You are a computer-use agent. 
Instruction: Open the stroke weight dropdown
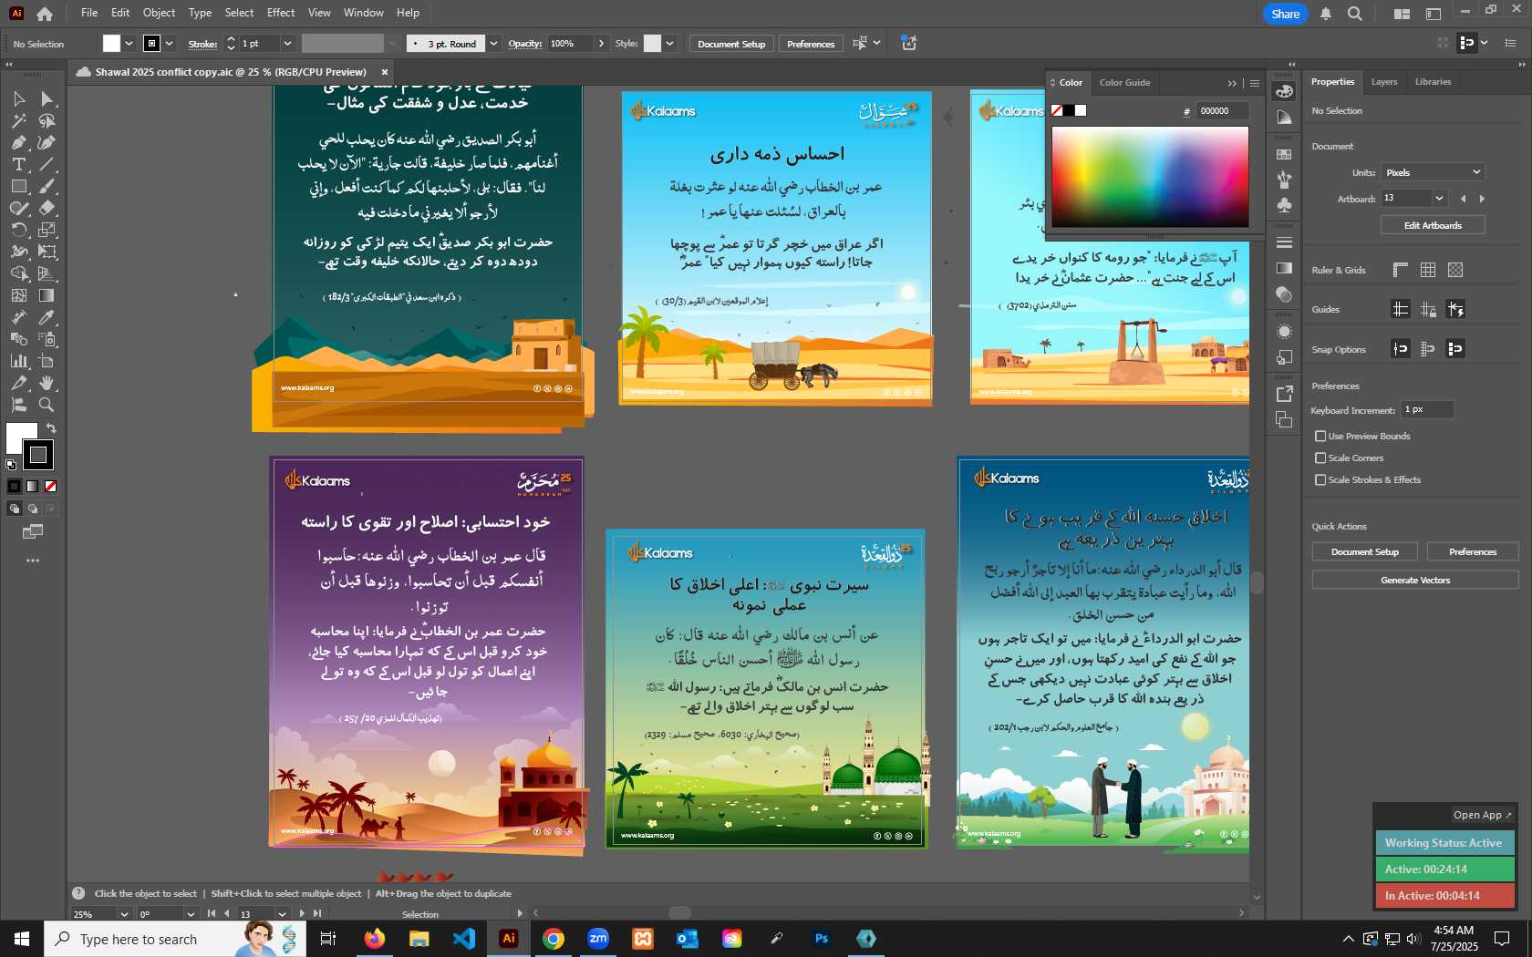(x=287, y=44)
